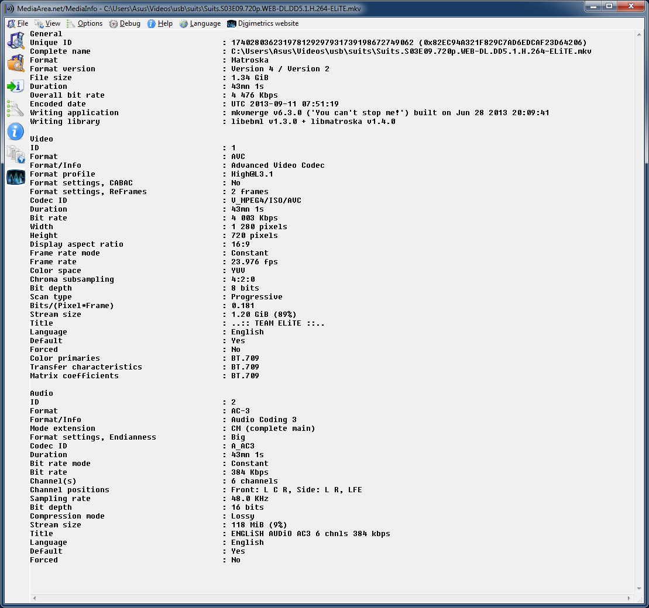Click the 'Audio' section heading
Screen dimensions: 649x608
pos(42,393)
